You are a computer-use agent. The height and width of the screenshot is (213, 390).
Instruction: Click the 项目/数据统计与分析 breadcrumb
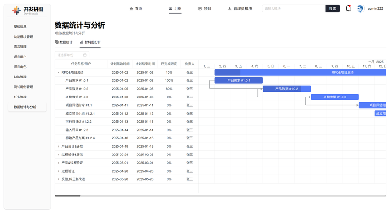tap(70, 33)
